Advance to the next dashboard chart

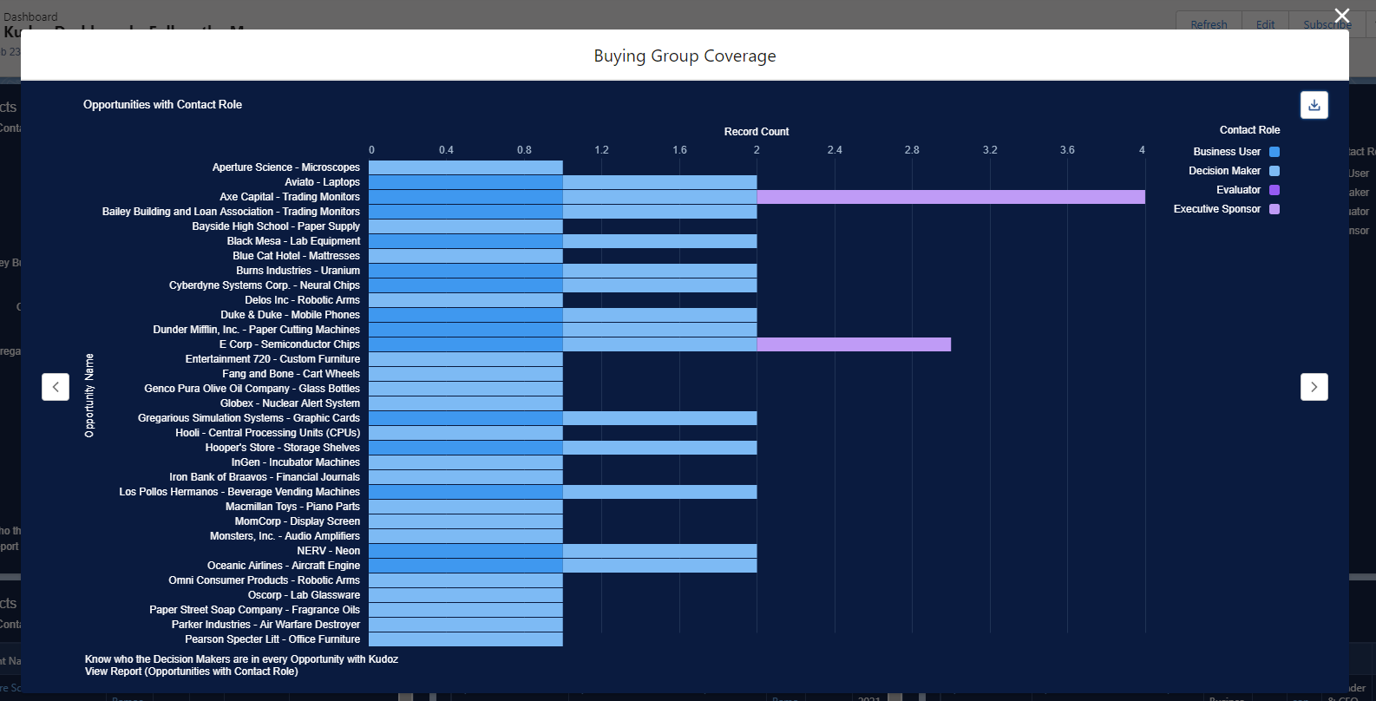pos(1314,387)
